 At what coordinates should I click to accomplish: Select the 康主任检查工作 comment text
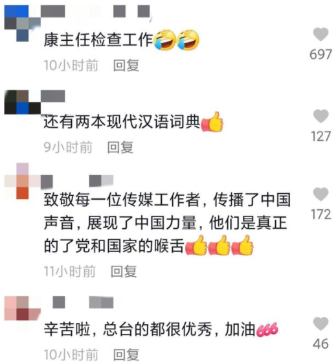(98, 40)
